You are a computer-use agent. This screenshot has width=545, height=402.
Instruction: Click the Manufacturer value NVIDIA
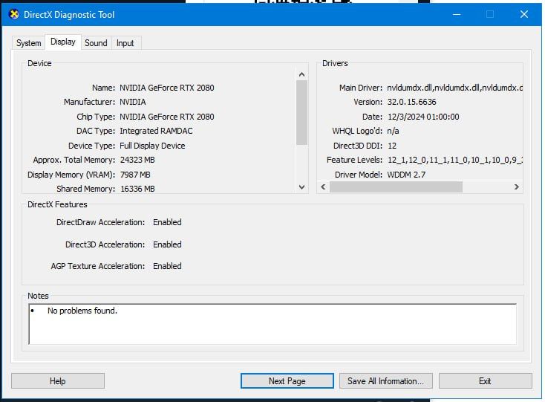coord(133,102)
